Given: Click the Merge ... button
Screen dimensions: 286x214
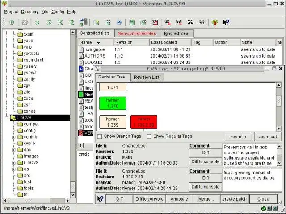Looking at the screenshot, I should point(206,199).
